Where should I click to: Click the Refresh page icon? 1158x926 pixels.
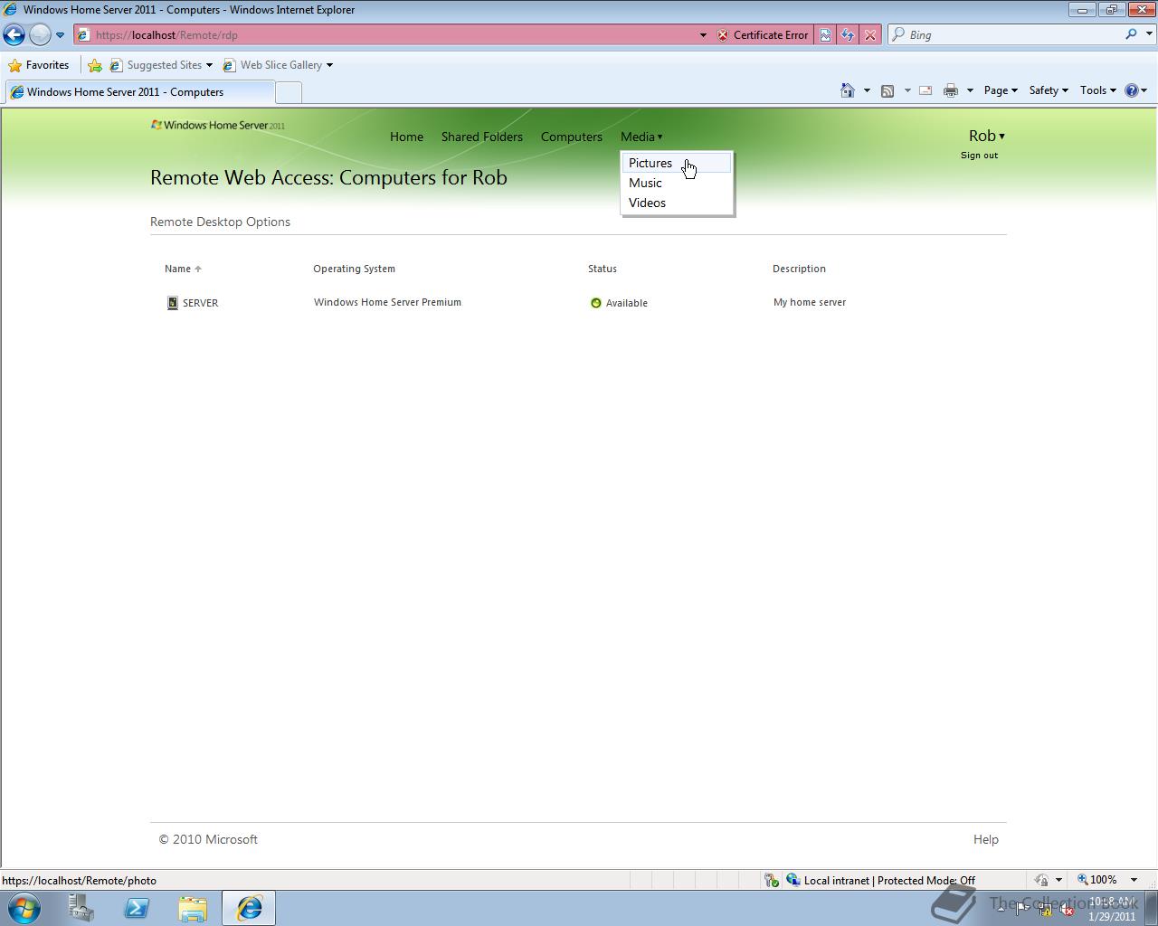pyautogui.click(x=847, y=35)
